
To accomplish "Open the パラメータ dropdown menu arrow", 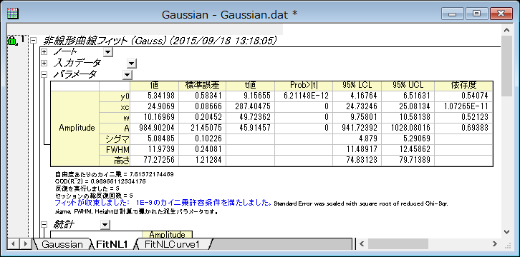I will [127, 75].
